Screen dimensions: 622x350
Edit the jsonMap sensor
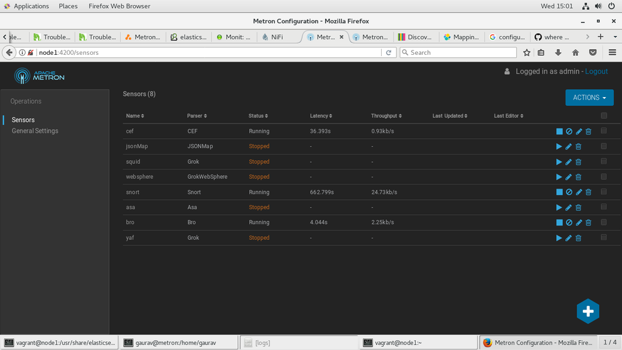568,146
